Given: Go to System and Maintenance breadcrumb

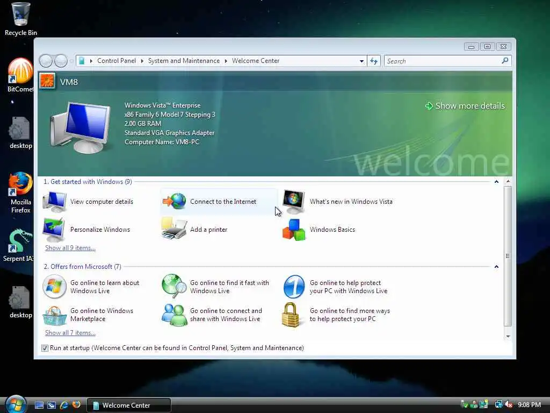Looking at the screenshot, I should pyautogui.click(x=184, y=61).
